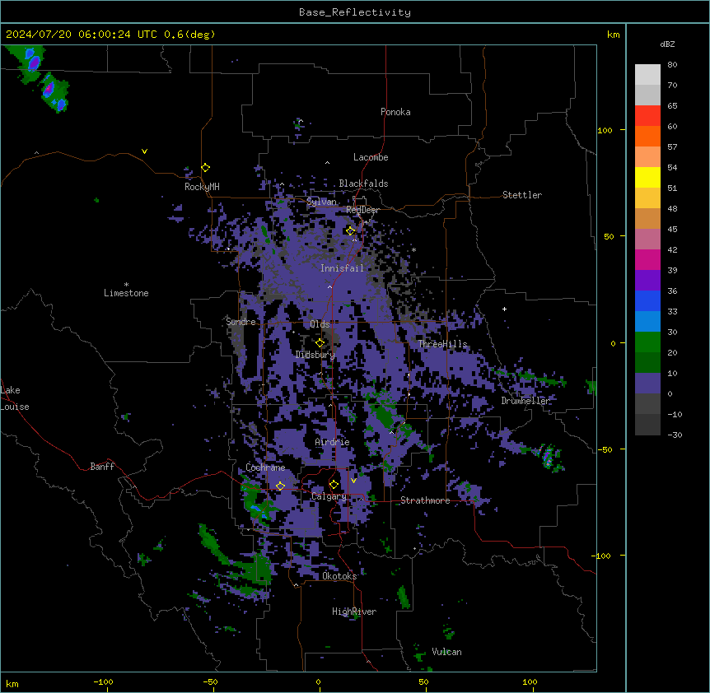Click the magenta 42 dBZ legend swatch
The image size is (710, 693).
click(647, 259)
